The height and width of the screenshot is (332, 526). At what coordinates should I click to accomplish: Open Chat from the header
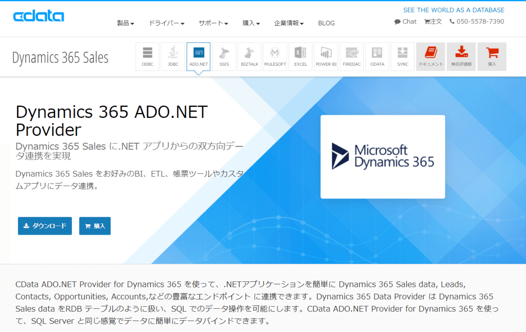click(x=405, y=21)
